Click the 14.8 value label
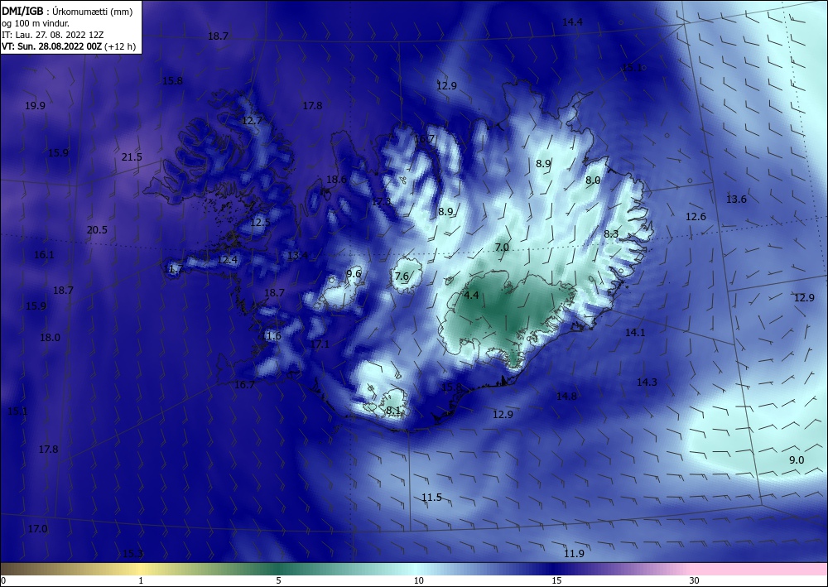Screen dimensions: 828x587 (566, 396)
